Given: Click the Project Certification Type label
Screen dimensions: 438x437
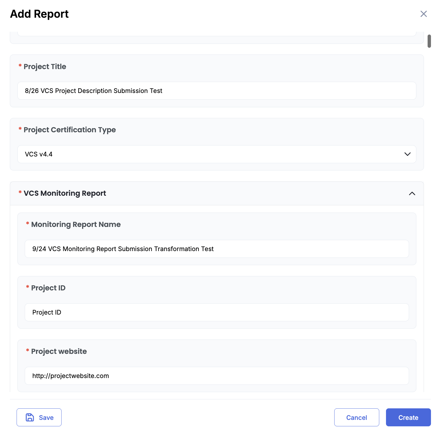Looking at the screenshot, I should click(69, 130).
